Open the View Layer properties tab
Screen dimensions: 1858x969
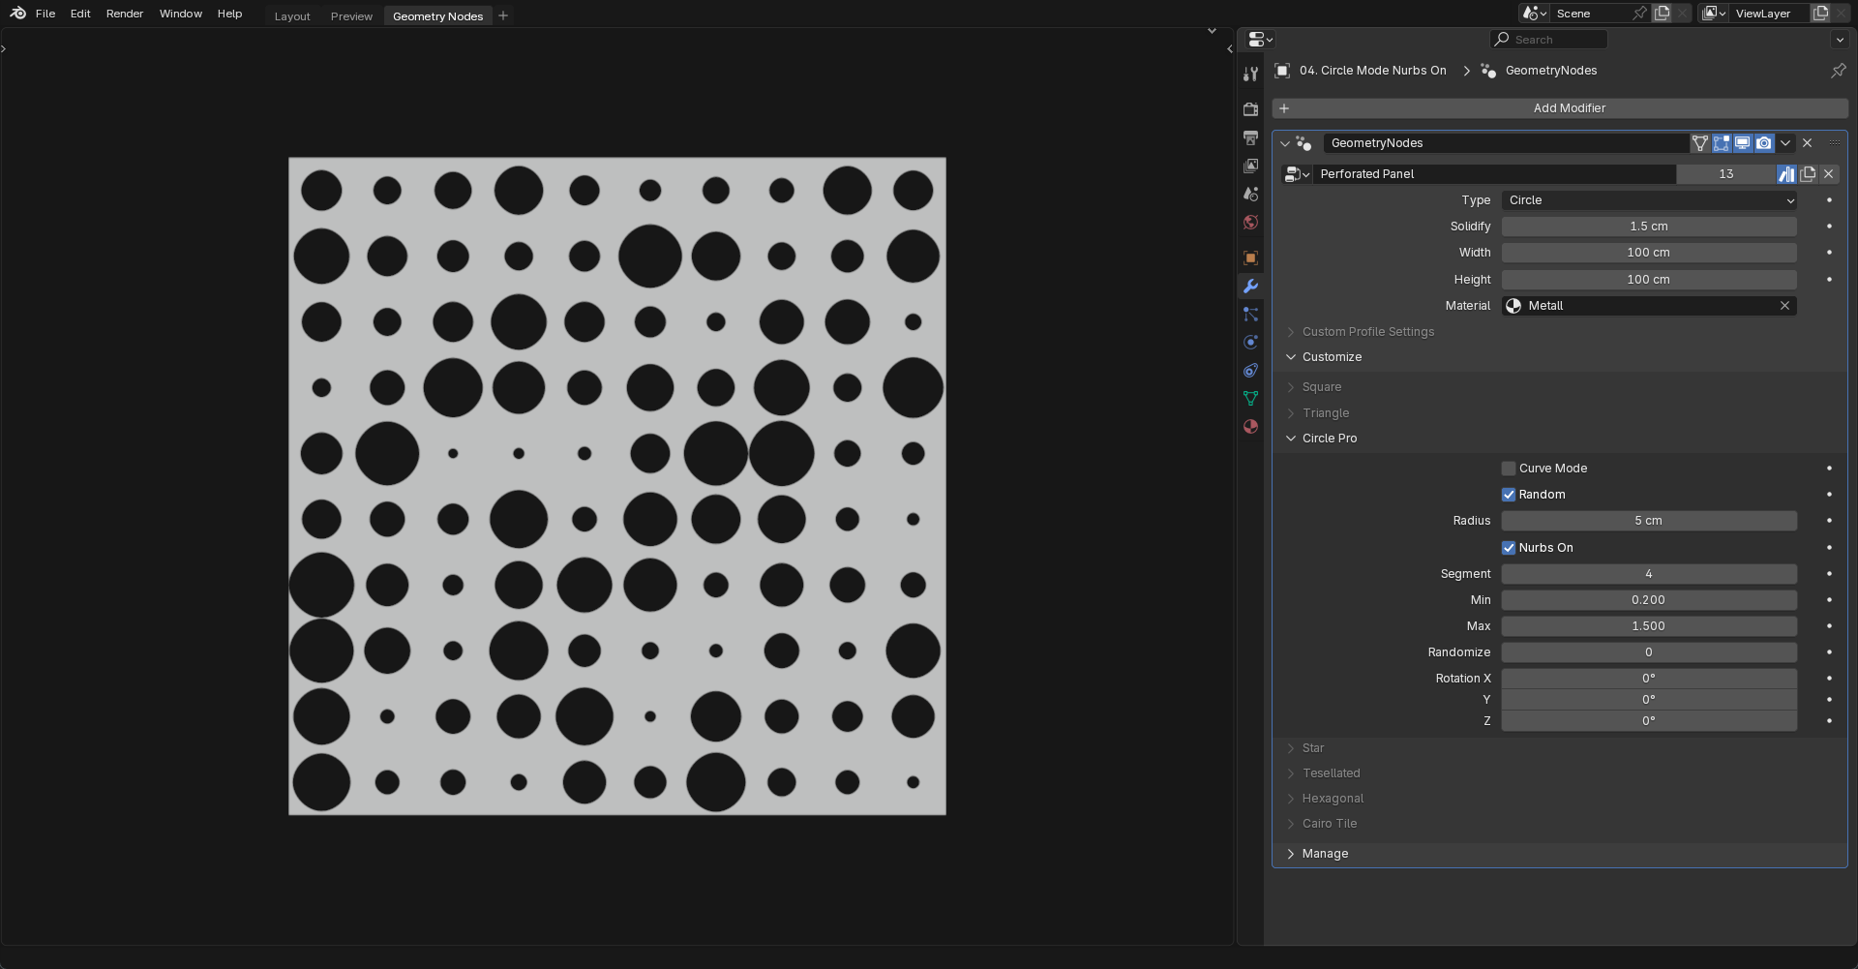click(1250, 166)
